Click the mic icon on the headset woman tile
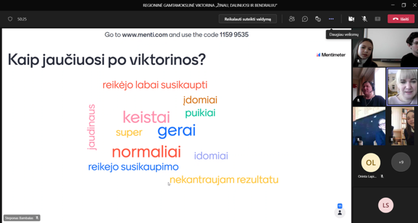The width and height of the screenshot is (418, 223). click(x=358, y=101)
